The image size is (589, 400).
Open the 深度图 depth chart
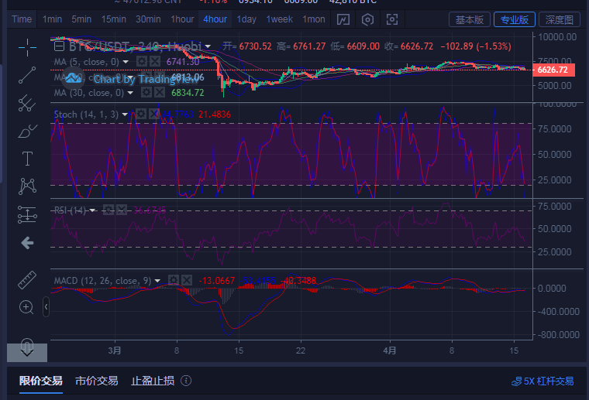pos(560,19)
